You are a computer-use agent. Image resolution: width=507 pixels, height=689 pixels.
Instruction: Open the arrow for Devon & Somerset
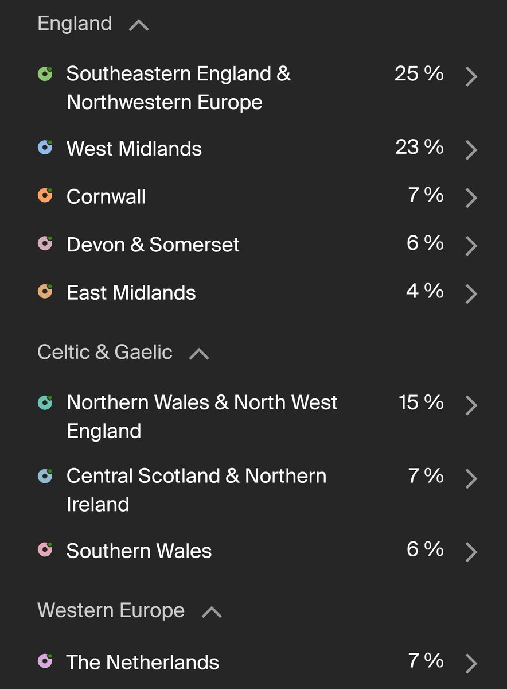click(471, 246)
